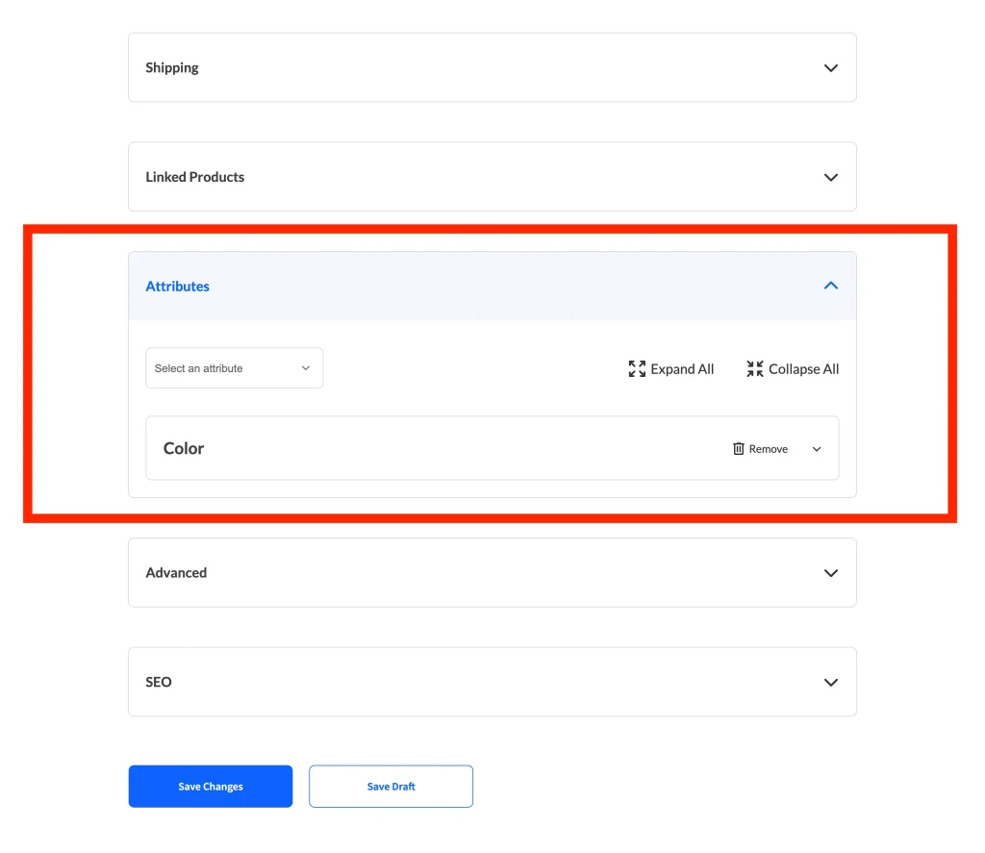The width and height of the screenshot is (985, 853).
Task: Click the Shipping section title
Action: (172, 68)
